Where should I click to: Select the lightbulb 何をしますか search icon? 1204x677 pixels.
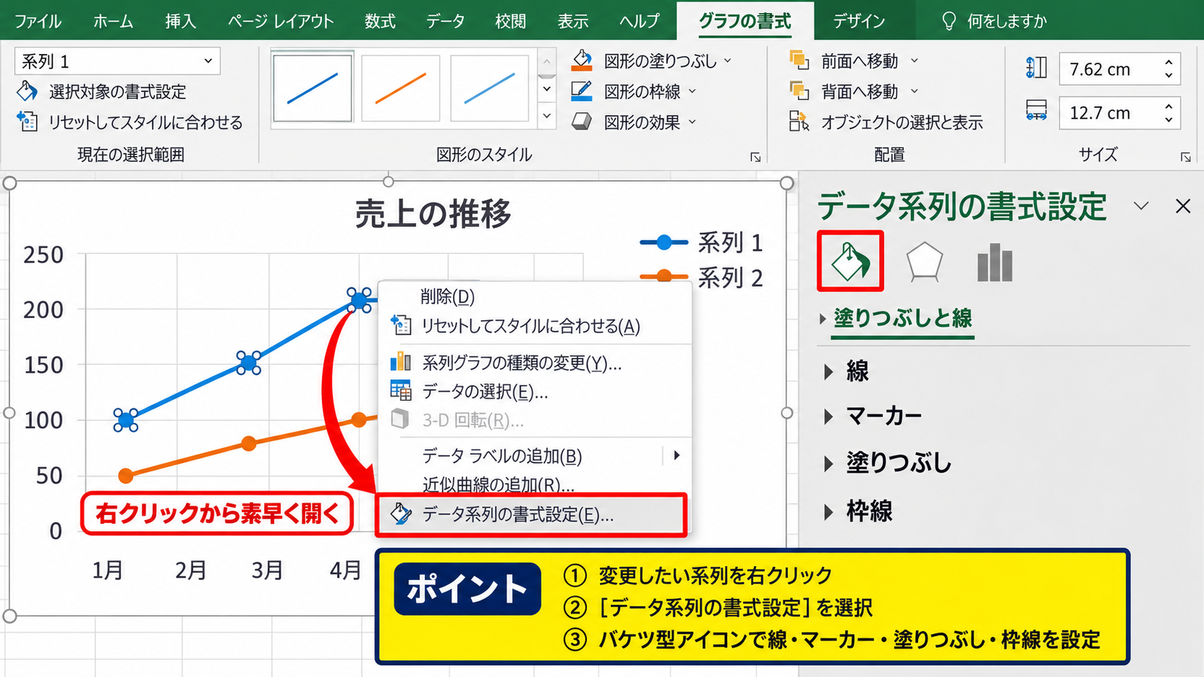[949, 21]
